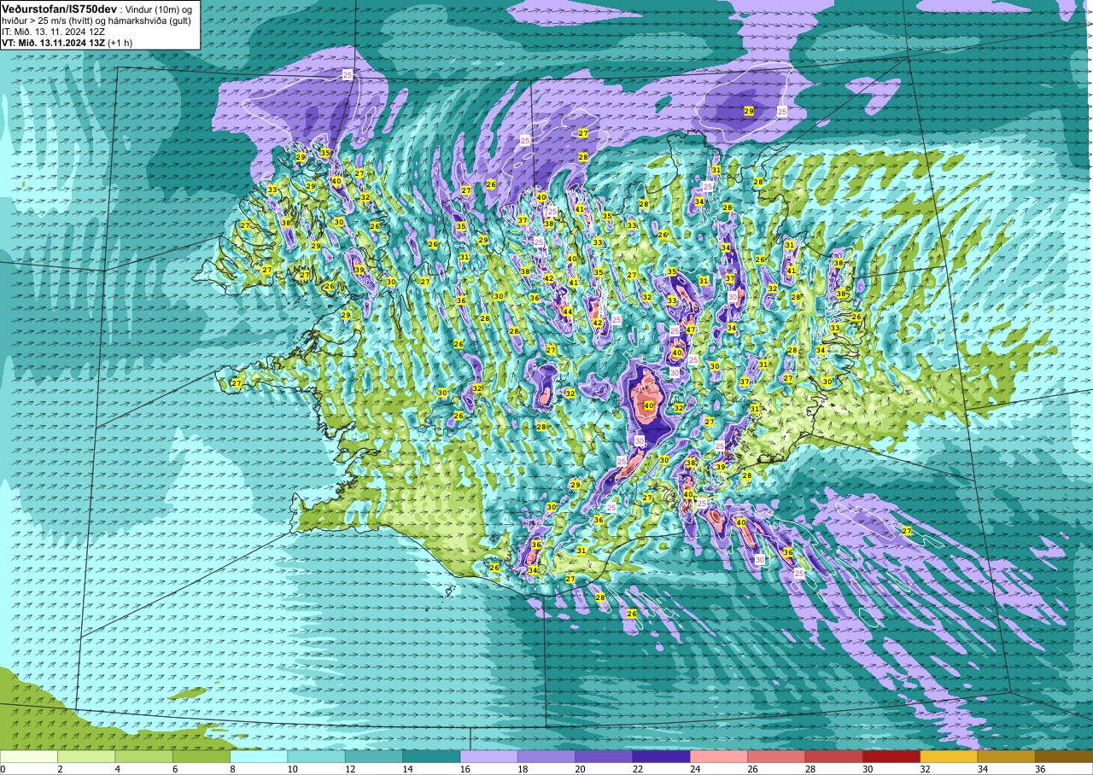
Task: Click the yellow '44' gust value on map
Action: pyautogui.click(x=568, y=312)
